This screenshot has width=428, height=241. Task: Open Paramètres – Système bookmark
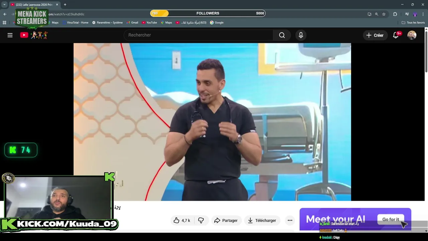107,22
